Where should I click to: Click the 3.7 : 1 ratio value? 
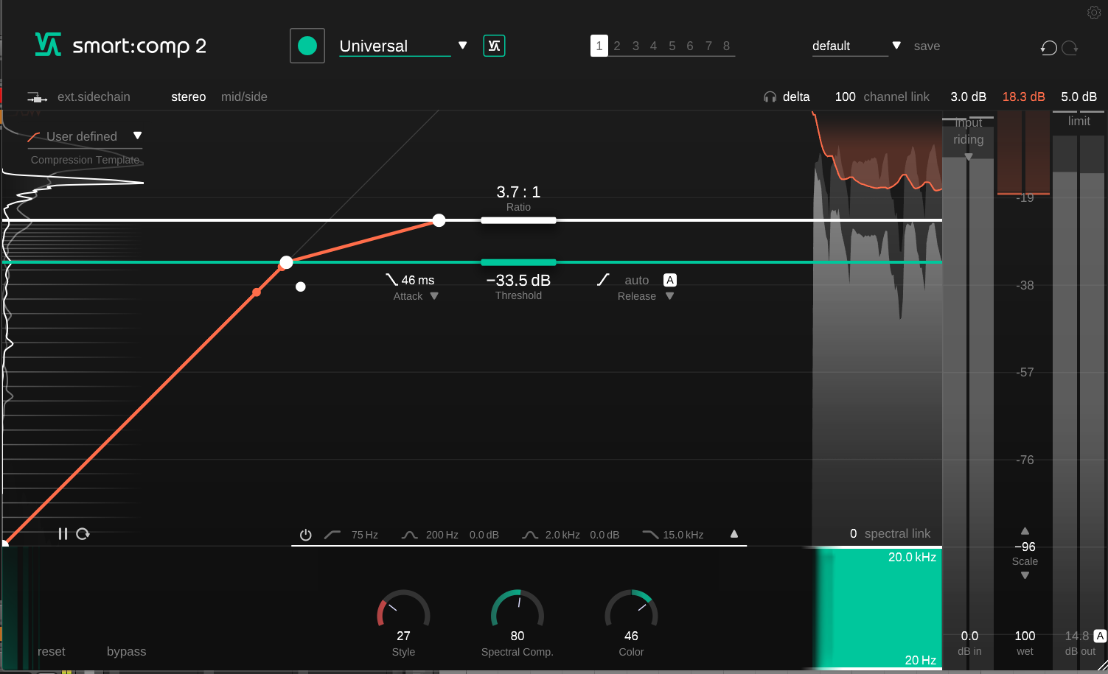pos(518,192)
